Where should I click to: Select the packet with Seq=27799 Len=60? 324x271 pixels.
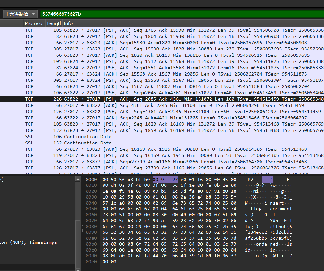coord(162,168)
